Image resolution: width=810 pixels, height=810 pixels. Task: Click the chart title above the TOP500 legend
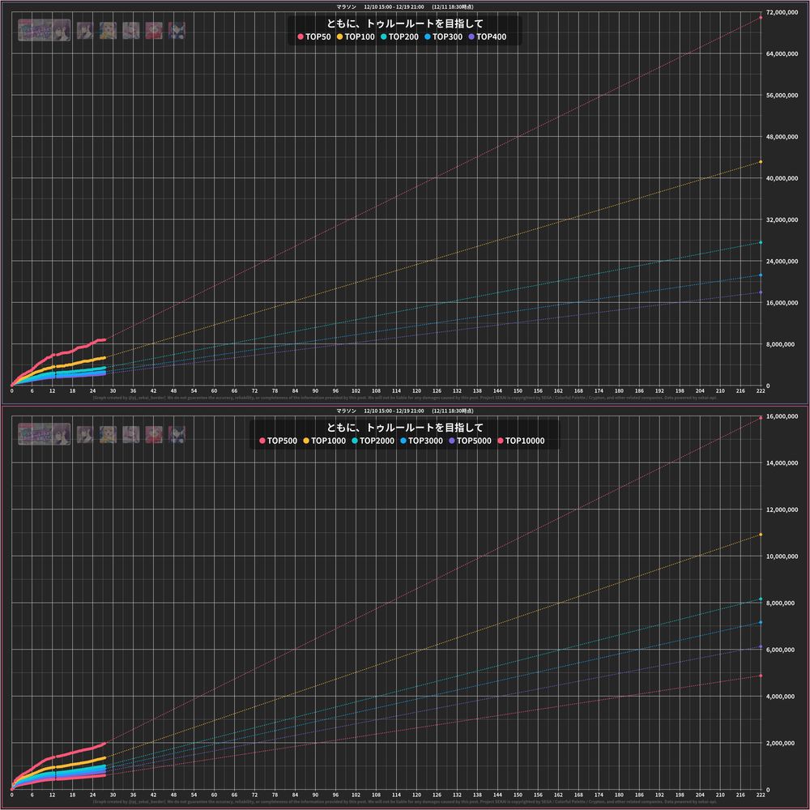[404, 428]
